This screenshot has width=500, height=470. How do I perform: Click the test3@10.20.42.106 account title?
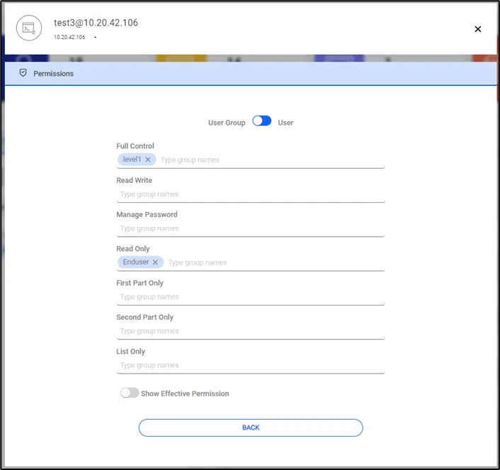pyautogui.click(x=96, y=23)
